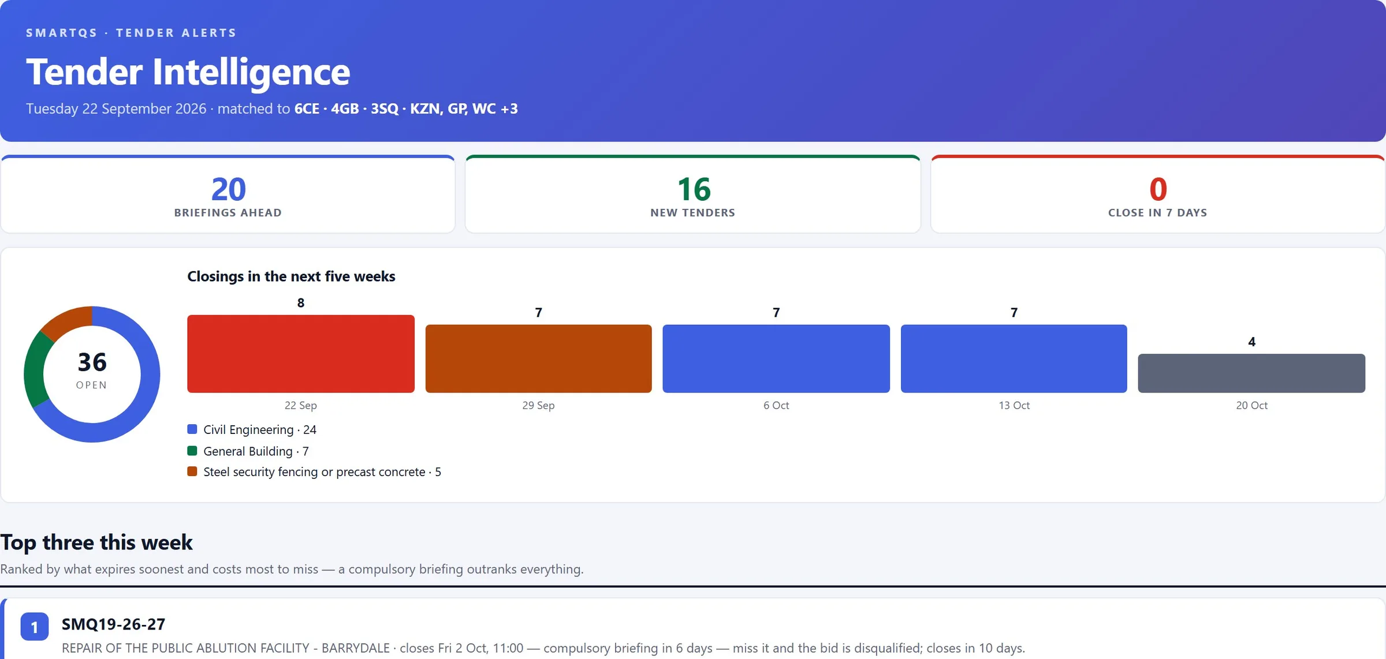Click the orange Steel security fencing swatch
The height and width of the screenshot is (659, 1386).
click(x=192, y=471)
